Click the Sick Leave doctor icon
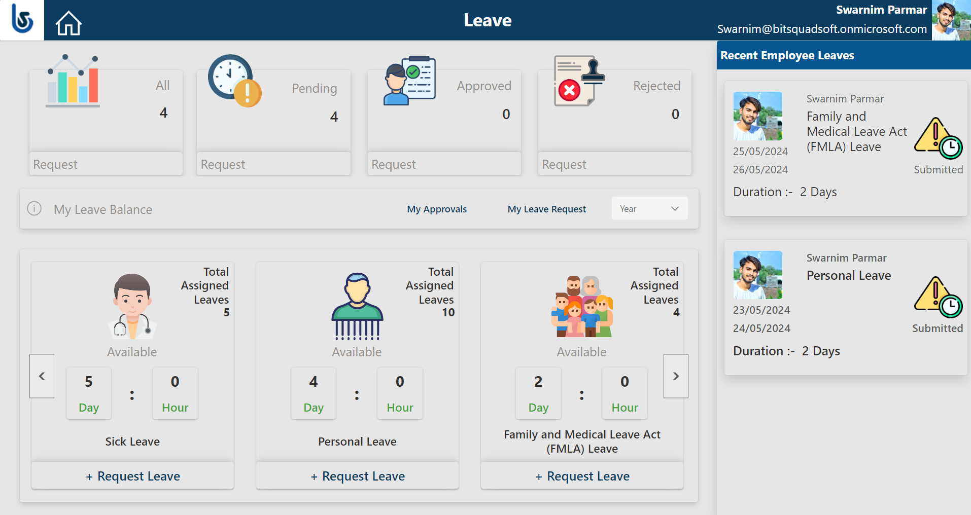This screenshot has width=971, height=515. (132, 306)
